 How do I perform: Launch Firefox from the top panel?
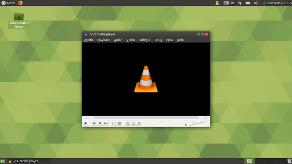20,3
